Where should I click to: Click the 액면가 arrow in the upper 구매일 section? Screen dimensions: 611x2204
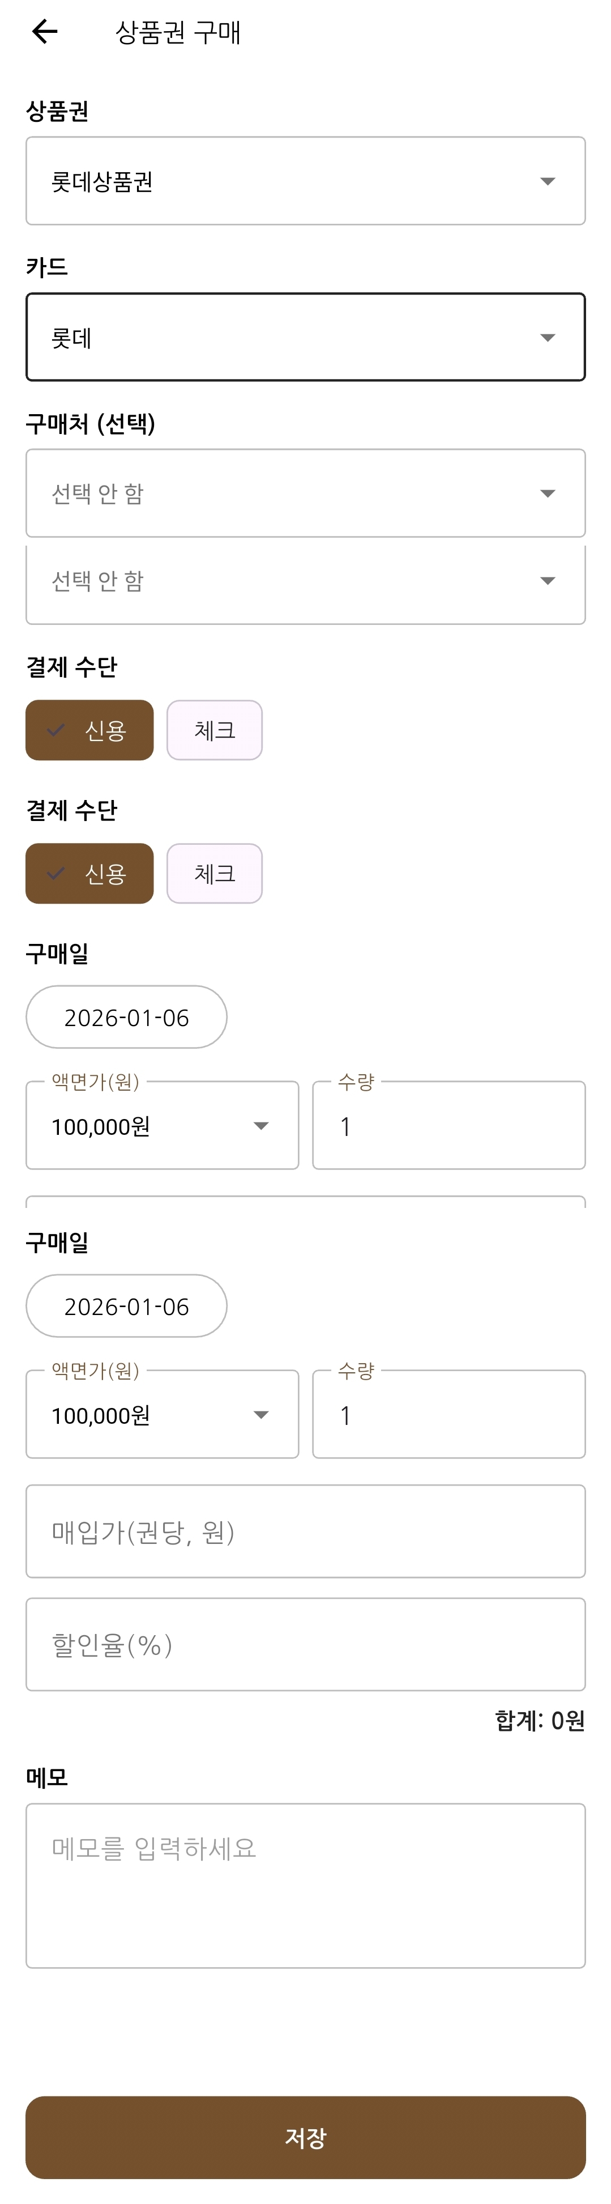coord(262,1126)
